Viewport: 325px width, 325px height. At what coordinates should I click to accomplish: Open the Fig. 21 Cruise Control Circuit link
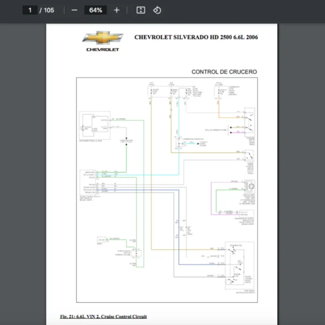(x=103, y=316)
